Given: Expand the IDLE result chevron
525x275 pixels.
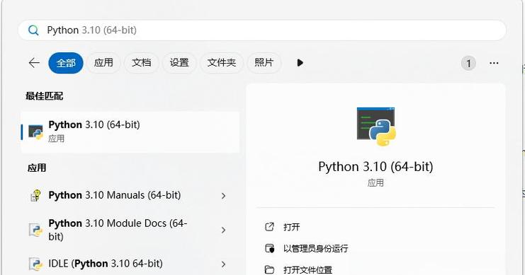Looking at the screenshot, I should coord(223,264).
